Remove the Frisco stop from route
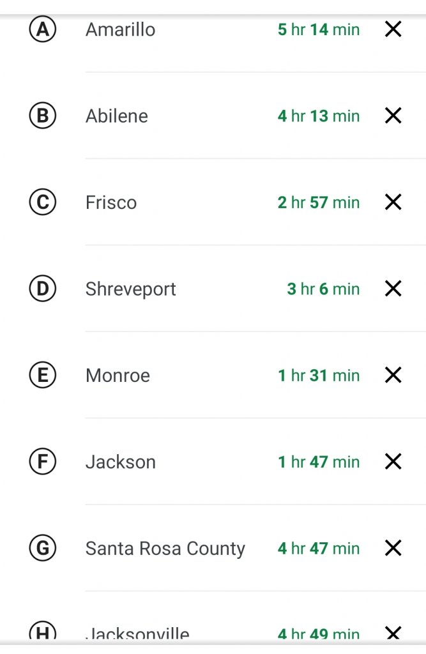This screenshot has width=426, height=654. coord(393,202)
